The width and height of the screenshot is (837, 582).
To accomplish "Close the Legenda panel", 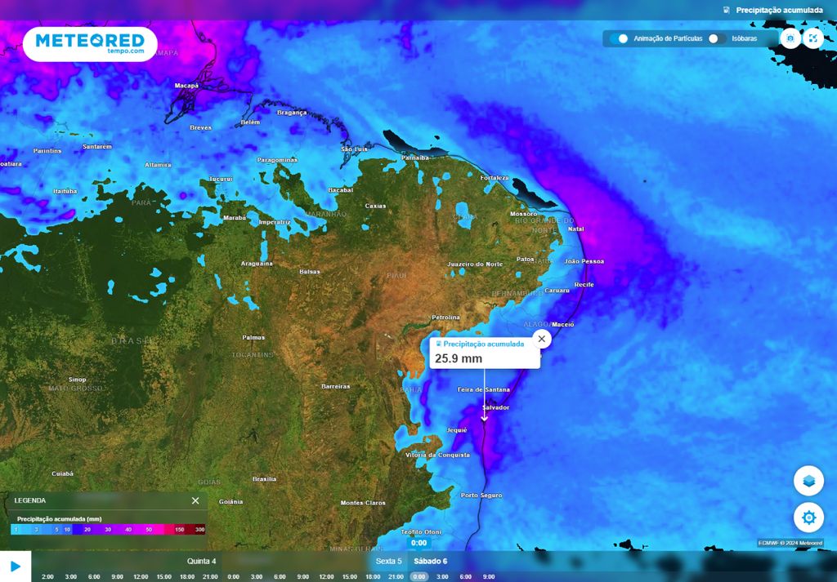I will pyautogui.click(x=195, y=500).
